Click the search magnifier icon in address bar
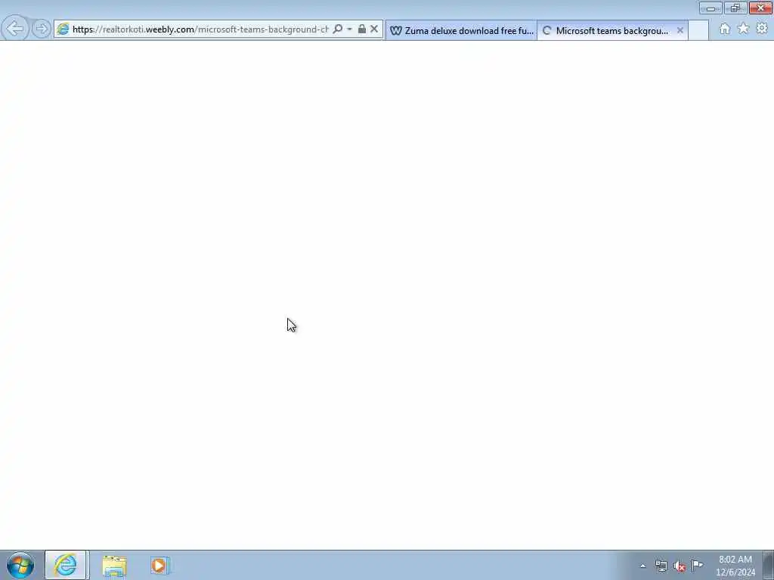The width and height of the screenshot is (774, 580). pos(338,29)
